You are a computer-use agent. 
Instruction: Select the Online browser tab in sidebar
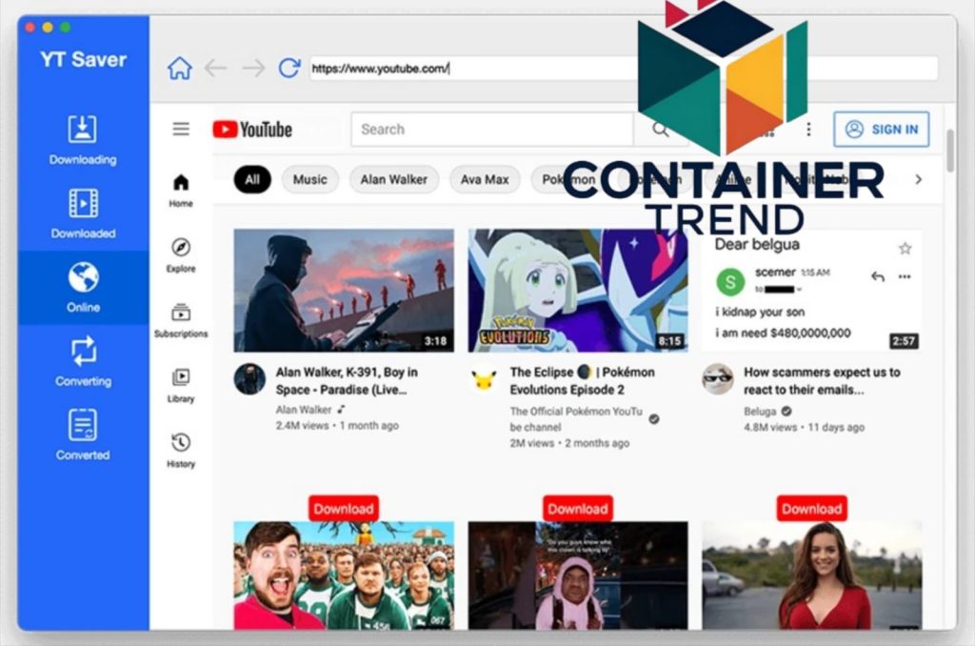84,287
